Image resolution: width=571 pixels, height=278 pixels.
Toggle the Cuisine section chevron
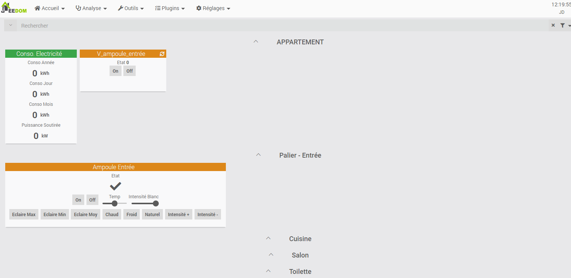click(x=268, y=238)
